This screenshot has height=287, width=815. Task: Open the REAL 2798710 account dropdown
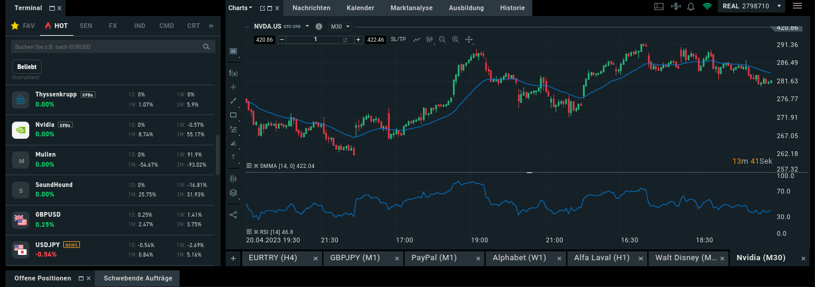click(x=750, y=6)
